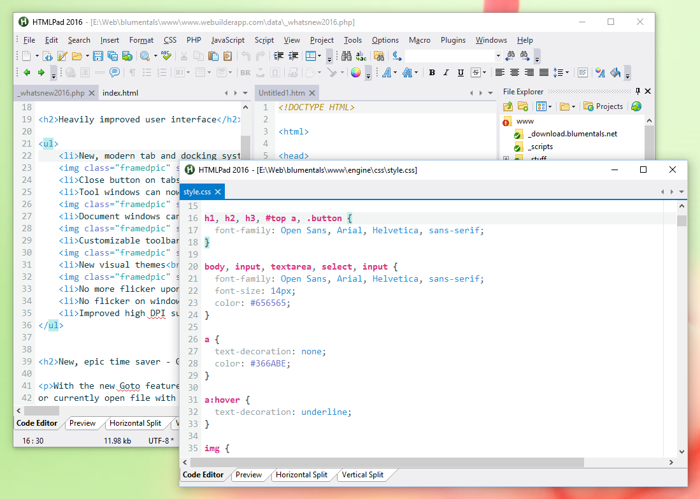This screenshot has width=700, height=499.
Task: Click the new-from-template page icon with blue brackets
Action: 48,56
